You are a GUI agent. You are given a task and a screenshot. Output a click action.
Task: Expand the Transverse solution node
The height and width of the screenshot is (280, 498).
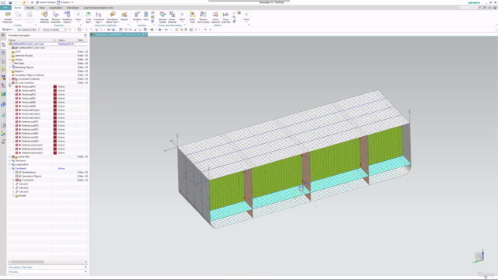click(10, 161)
